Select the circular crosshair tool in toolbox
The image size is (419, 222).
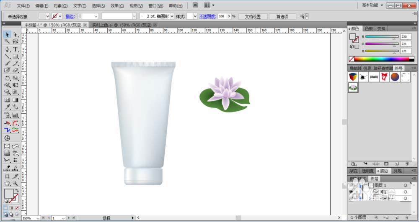tap(7, 138)
